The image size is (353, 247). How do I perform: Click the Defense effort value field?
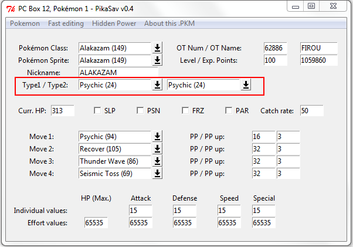click(x=185, y=222)
